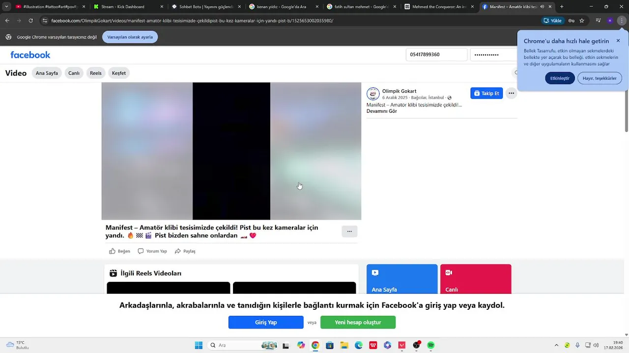629x353 pixels.
Task: Open Task View in the taskbar
Action: pyautogui.click(x=286, y=345)
